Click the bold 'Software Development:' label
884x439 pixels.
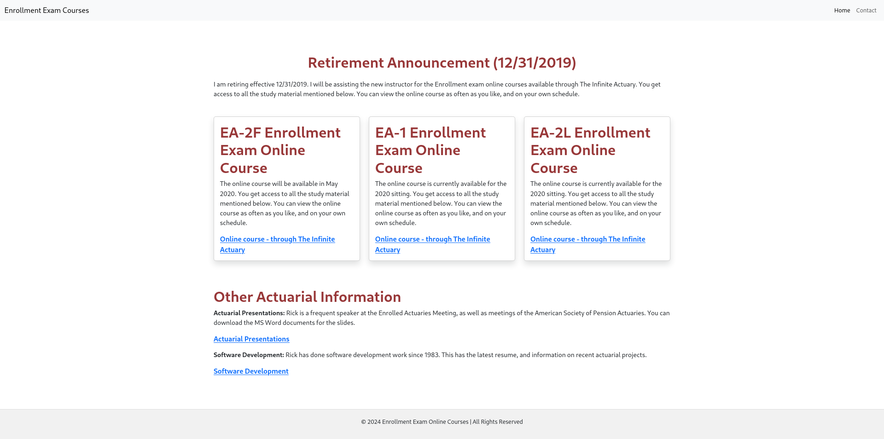(x=249, y=355)
